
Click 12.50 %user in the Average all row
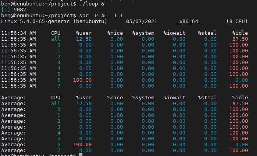84,104
